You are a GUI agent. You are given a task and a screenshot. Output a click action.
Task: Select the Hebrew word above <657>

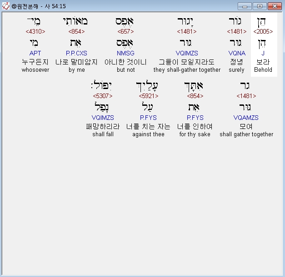(x=125, y=22)
